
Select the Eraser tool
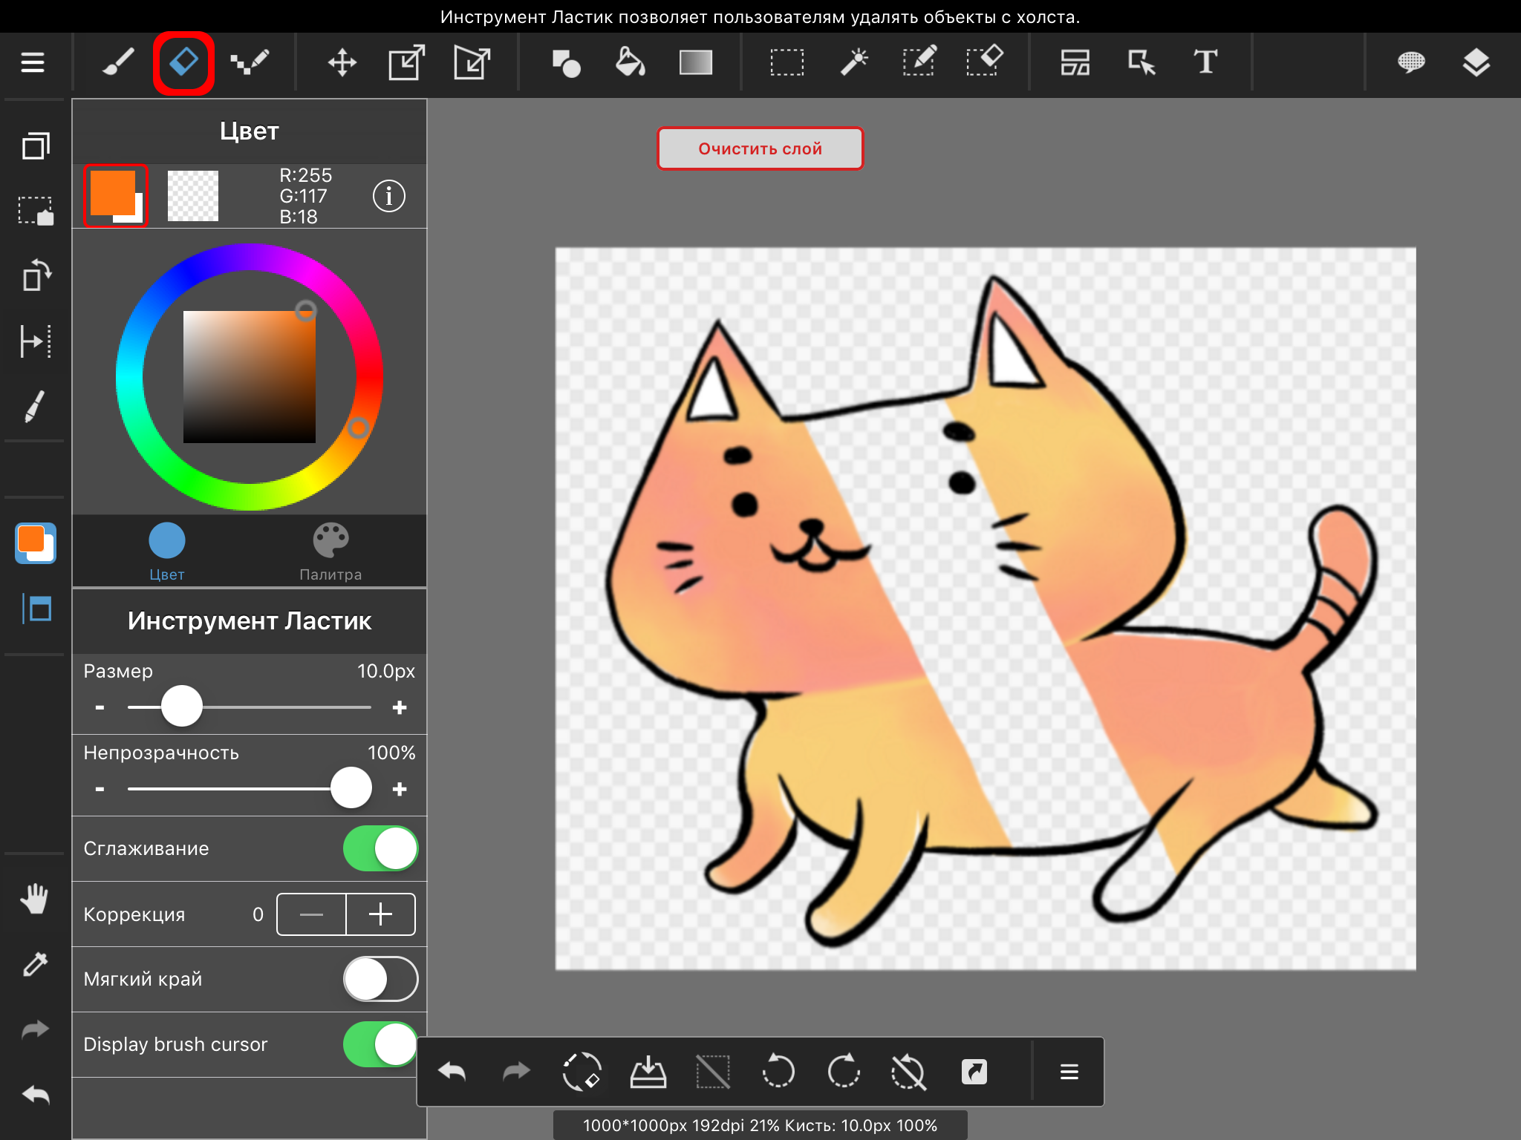tap(186, 61)
